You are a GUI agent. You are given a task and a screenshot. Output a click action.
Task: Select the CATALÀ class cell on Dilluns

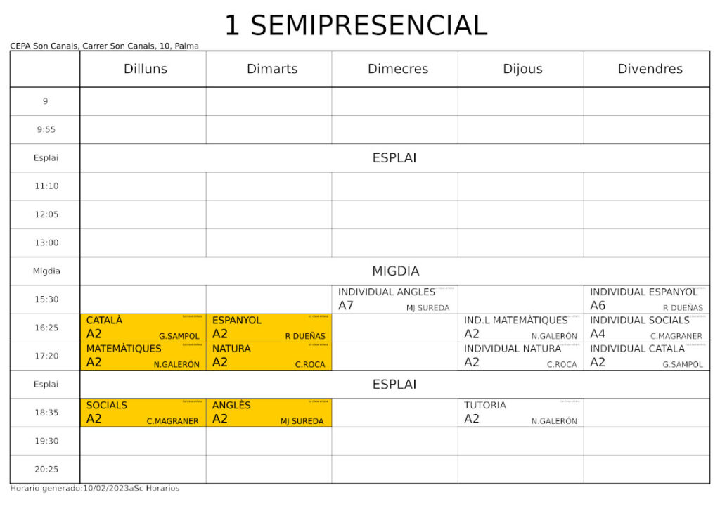pyautogui.click(x=143, y=328)
